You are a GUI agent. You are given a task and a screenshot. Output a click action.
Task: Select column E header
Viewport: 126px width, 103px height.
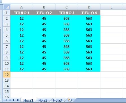[x=111, y=7]
